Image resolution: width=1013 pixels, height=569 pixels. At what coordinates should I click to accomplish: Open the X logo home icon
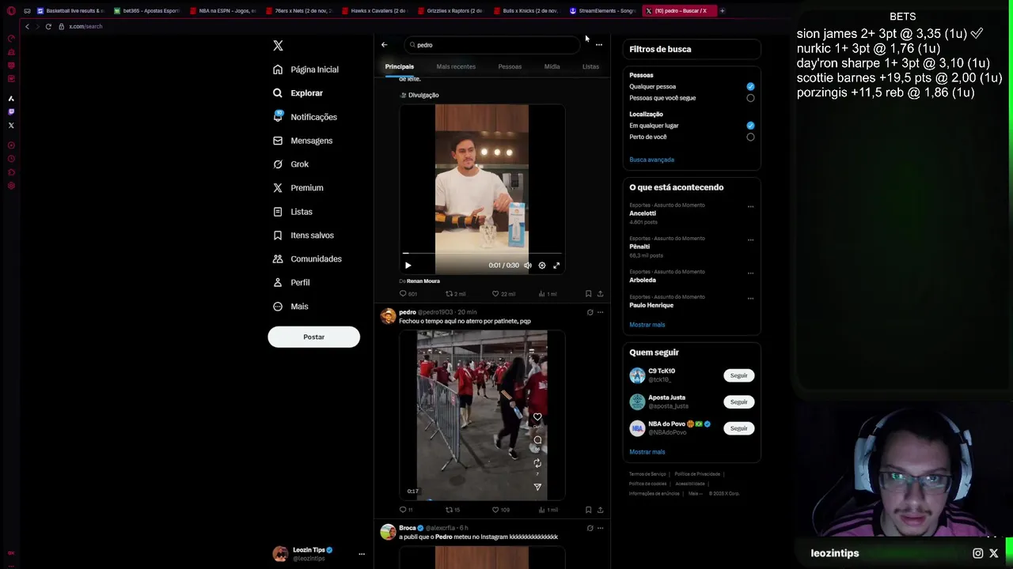[x=278, y=46]
